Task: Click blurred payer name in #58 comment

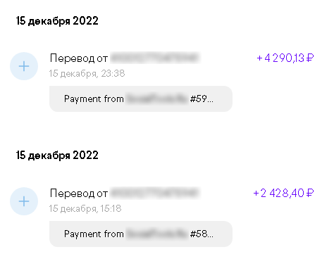Action: [x=156, y=234]
